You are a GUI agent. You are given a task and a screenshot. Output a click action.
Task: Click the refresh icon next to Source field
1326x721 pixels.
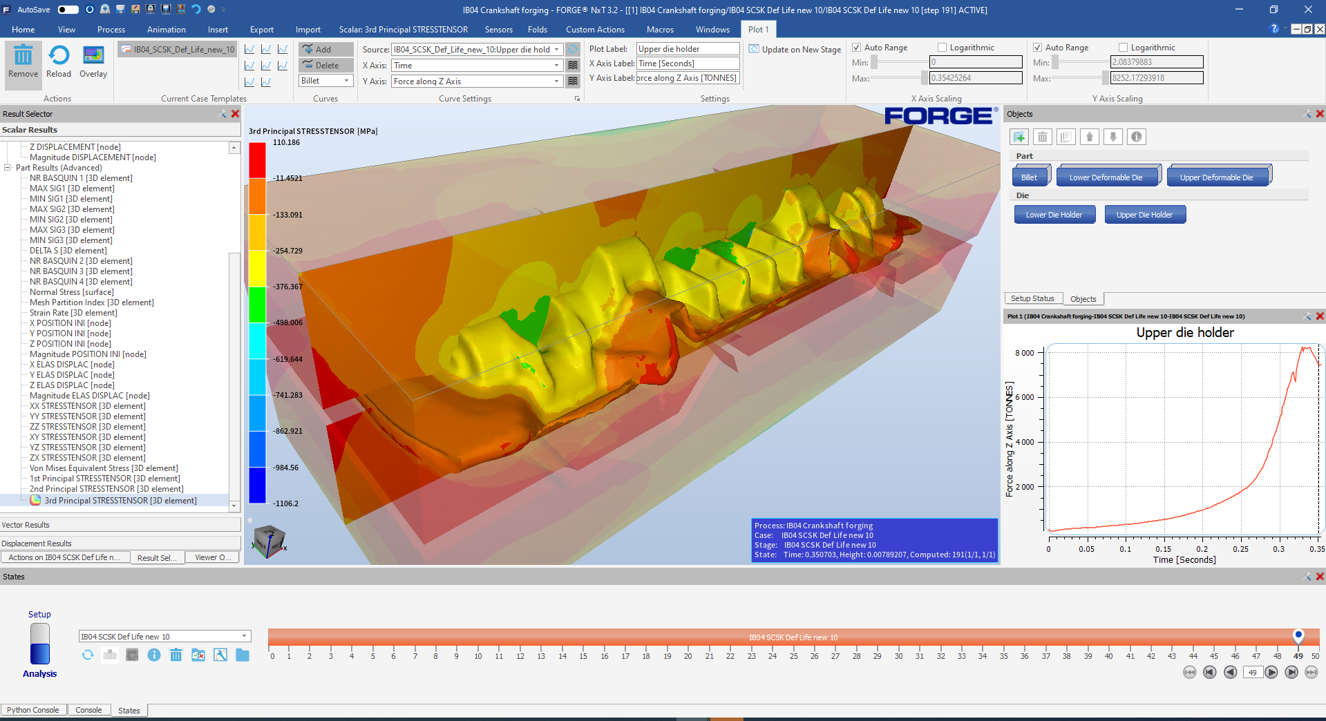point(573,50)
